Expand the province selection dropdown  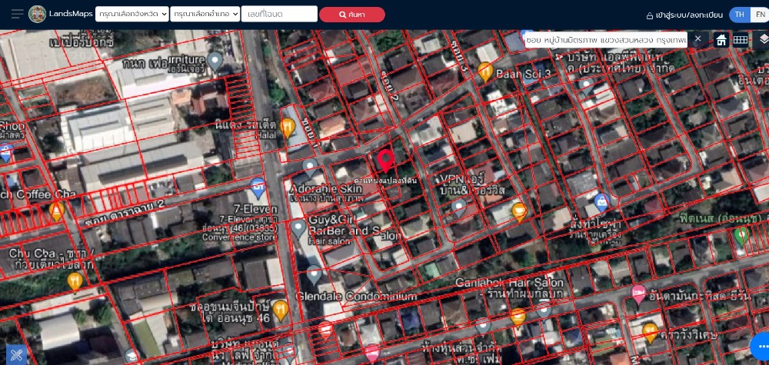click(131, 14)
